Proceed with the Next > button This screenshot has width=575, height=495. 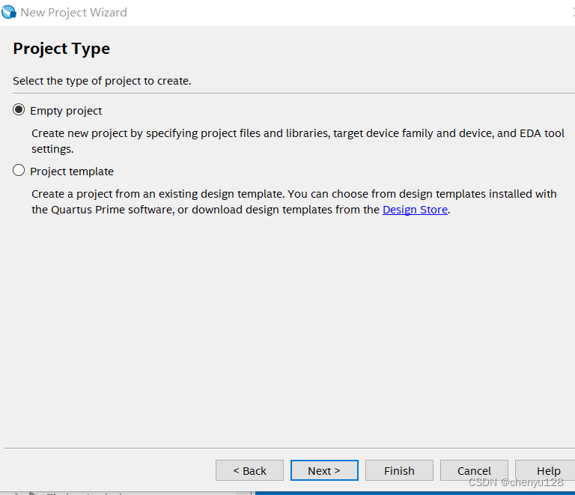(324, 470)
